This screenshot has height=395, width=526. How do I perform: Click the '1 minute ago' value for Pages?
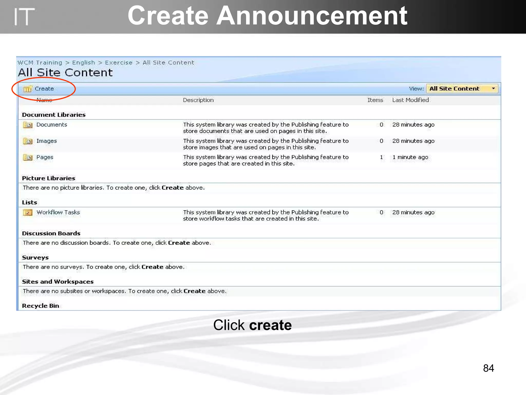[x=410, y=157]
